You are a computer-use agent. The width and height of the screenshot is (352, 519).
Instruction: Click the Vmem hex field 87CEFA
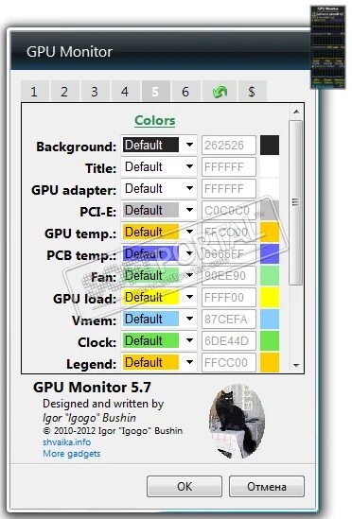coord(229,320)
